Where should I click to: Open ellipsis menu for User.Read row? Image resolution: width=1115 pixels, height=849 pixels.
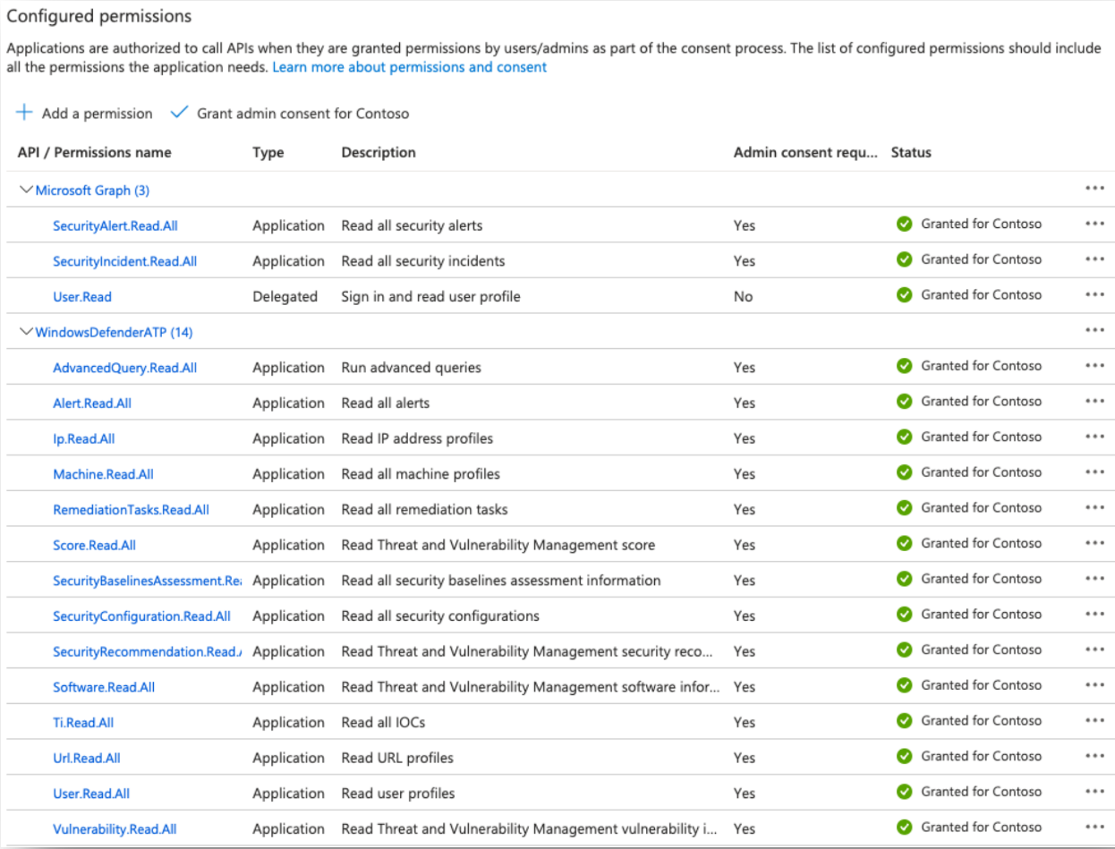(x=1094, y=295)
